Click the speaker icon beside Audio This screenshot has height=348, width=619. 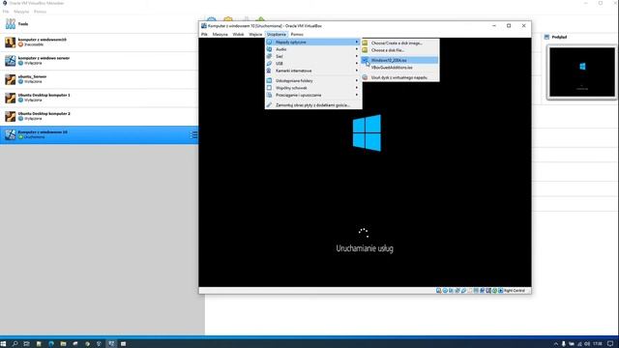coord(269,49)
